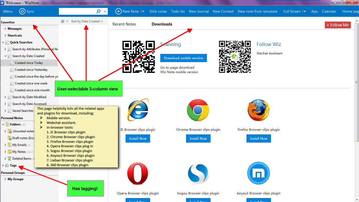Click the Aoyou3 (Maxthon) browser plugin icon
Screen dimensions: 359x202
tap(259, 173)
